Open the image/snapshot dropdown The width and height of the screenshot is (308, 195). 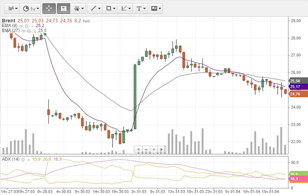(155, 9)
